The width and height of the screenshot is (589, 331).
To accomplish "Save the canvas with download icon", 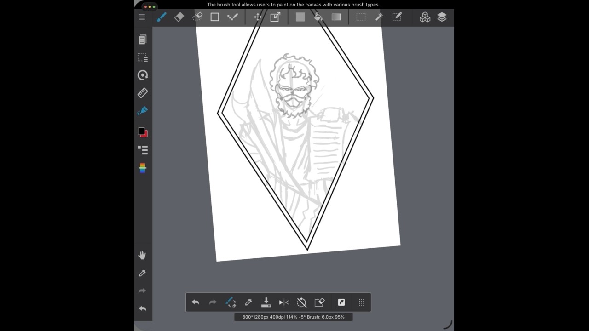I will click(266, 302).
